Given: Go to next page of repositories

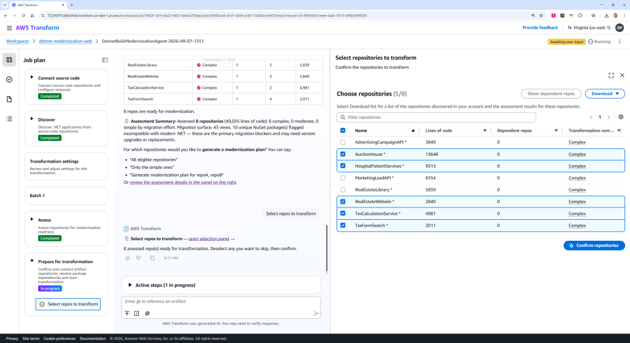Looking at the screenshot, I should pyautogui.click(x=608, y=118).
